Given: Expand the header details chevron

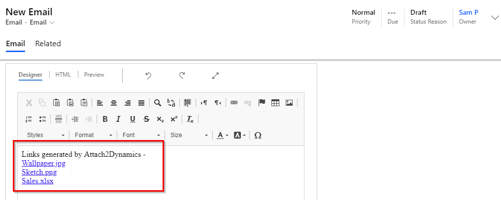Looking at the screenshot, I should (495, 18).
